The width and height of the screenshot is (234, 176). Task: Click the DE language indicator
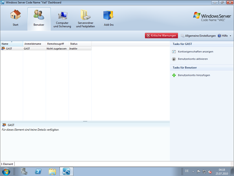point(187,171)
